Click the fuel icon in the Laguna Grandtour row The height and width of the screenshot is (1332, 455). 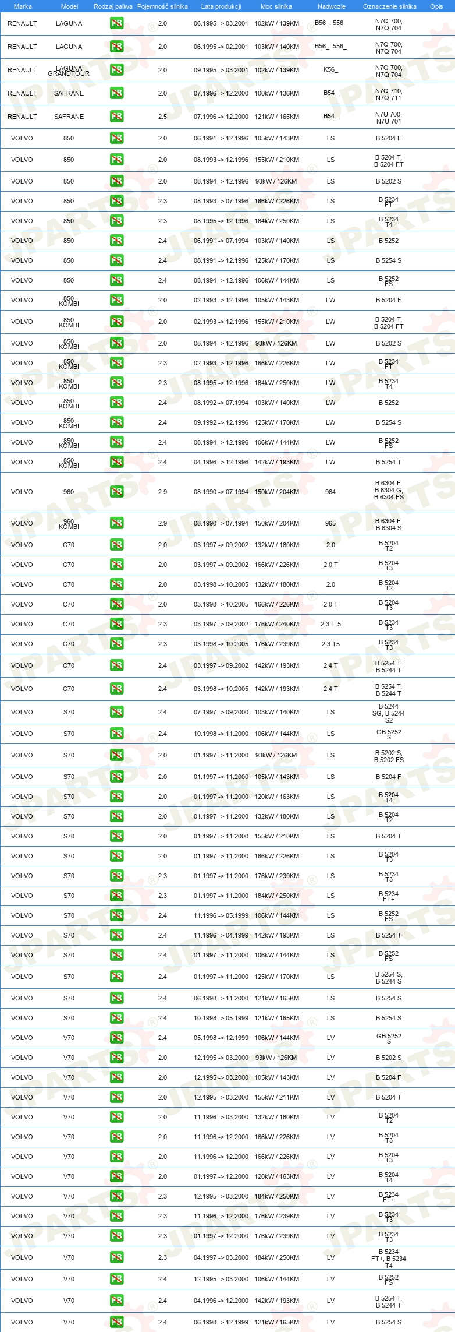116,70
